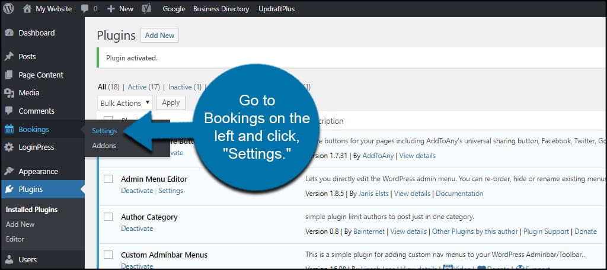Open My Website in admin bar
The image size is (607, 270).
54,8
